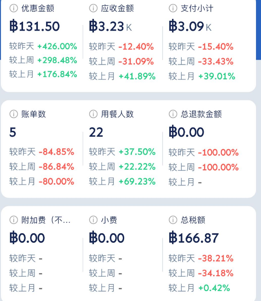This screenshot has width=261, height=301.
Task: Select the truncated 附加费（不… label
Action: point(46,220)
